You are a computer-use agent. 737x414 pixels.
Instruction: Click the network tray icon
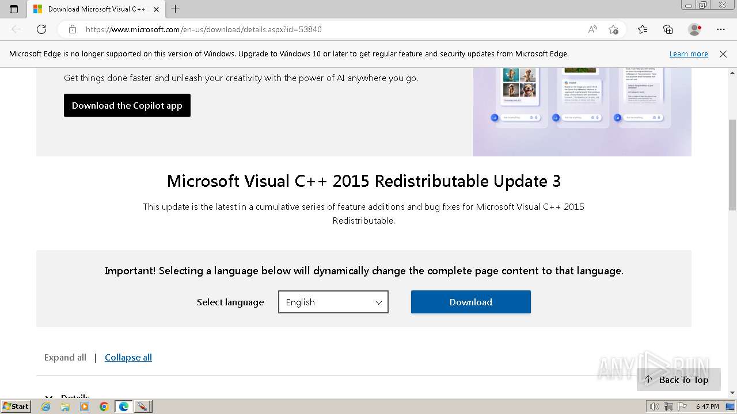click(668, 407)
